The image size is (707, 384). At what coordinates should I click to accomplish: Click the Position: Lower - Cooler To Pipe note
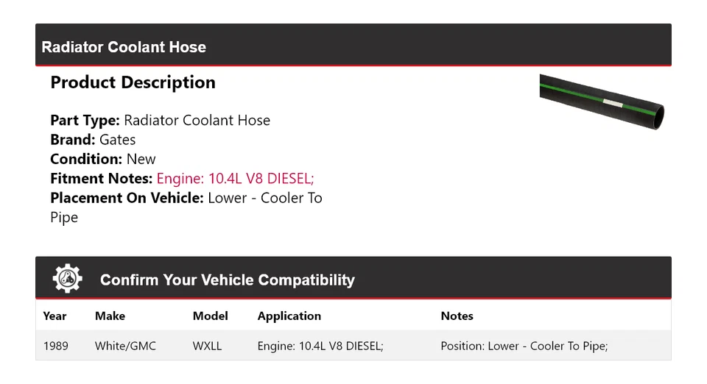(x=524, y=345)
